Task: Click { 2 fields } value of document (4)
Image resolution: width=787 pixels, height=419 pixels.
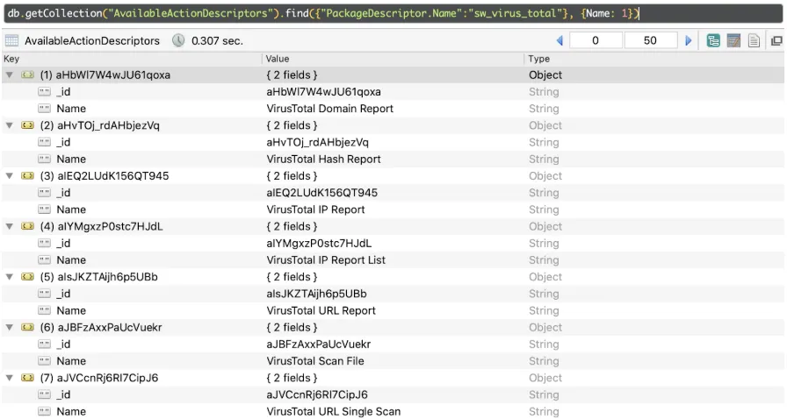Action: pyautogui.click(x=292, y=226)
